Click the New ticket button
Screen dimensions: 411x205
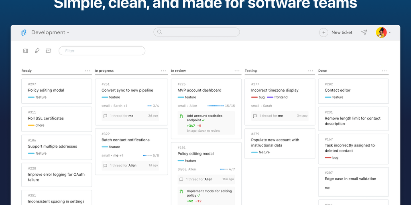342,32
